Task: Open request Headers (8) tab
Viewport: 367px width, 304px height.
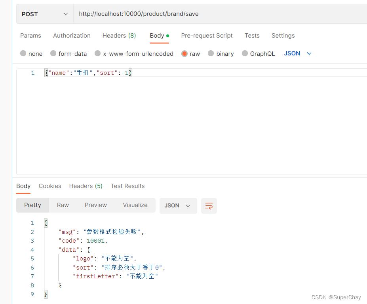Action: click(119, 36)
